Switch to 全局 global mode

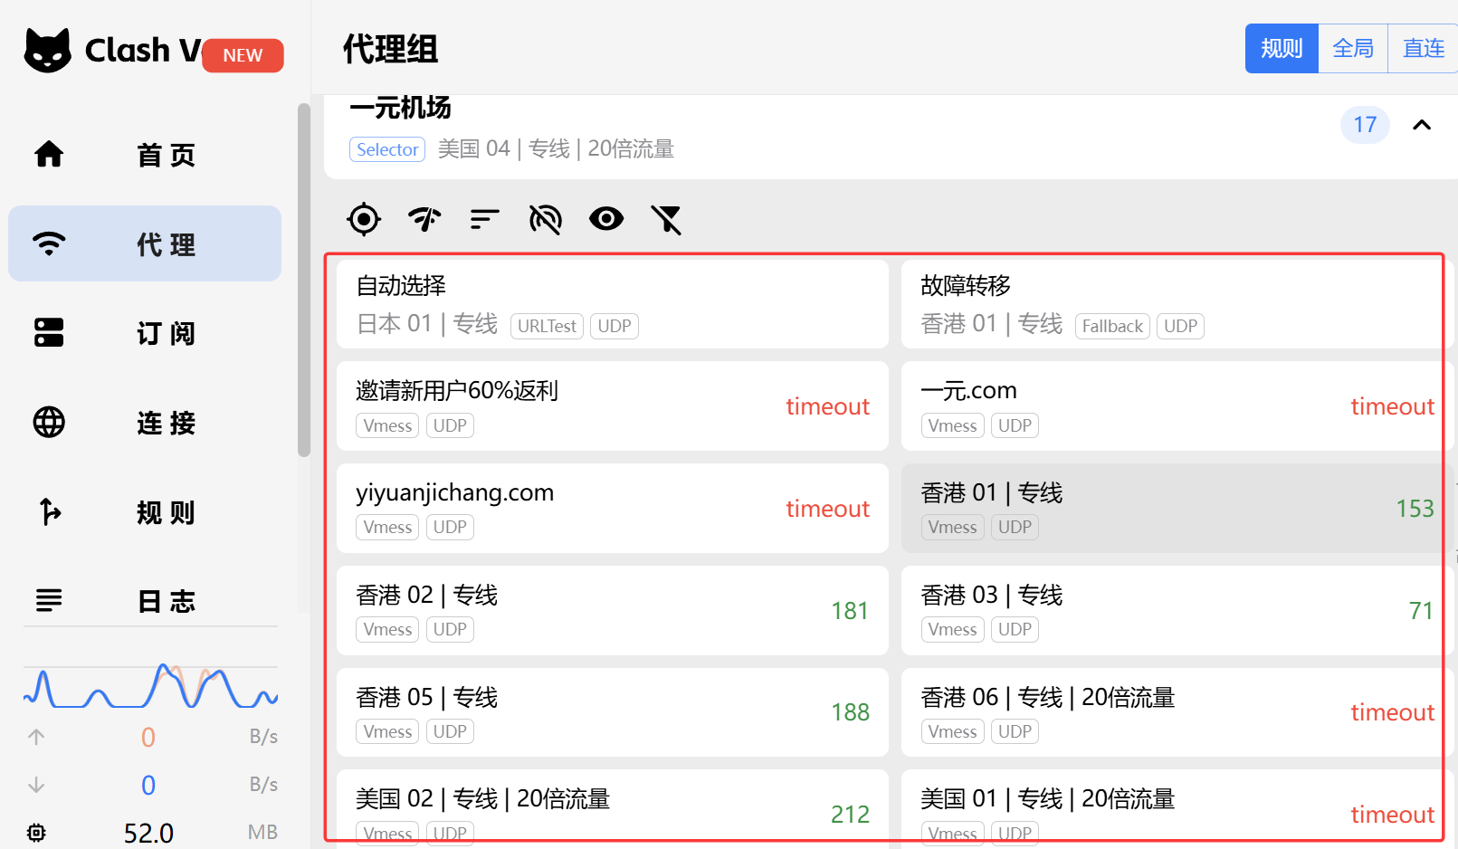coord(1353,49)
